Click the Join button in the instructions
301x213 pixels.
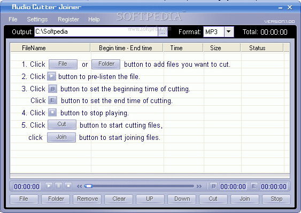click(61, 137)
